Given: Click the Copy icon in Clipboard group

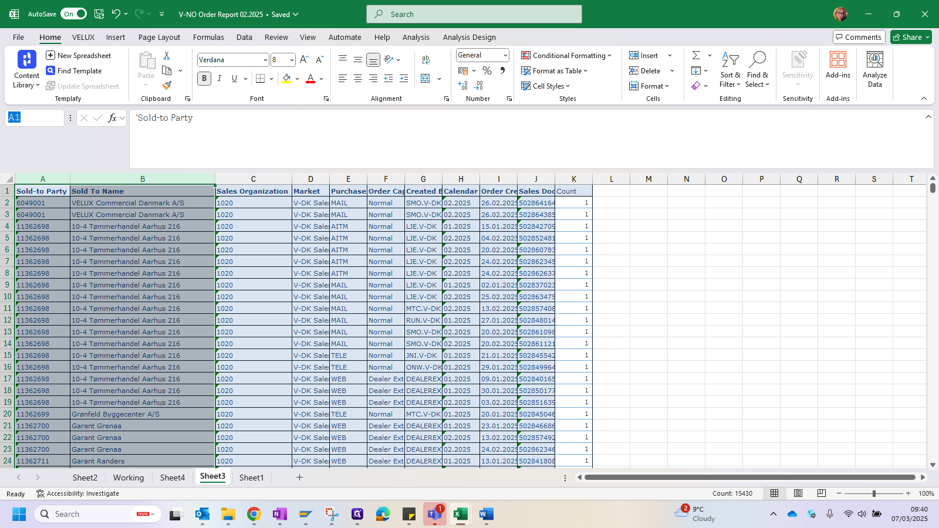Looking at the screenshot, I should 167,70.
